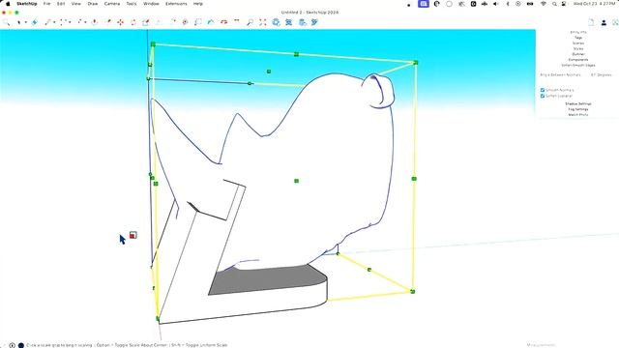Choose the Eraser tool
The height and width of the screenshot is (348, 619).
(35, 22)
